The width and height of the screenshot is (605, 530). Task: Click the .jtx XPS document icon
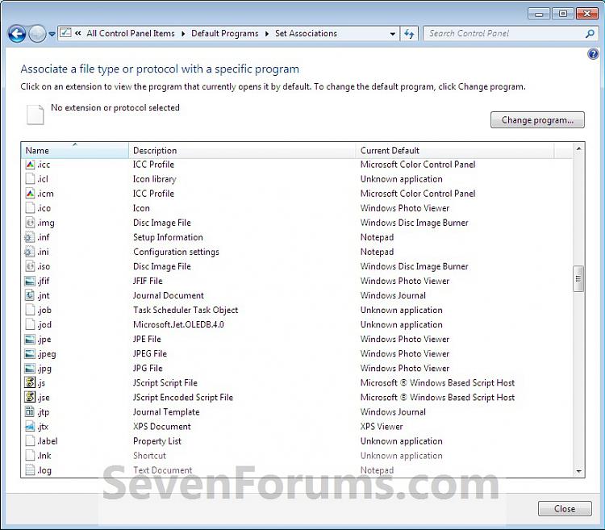coord(30,427)
